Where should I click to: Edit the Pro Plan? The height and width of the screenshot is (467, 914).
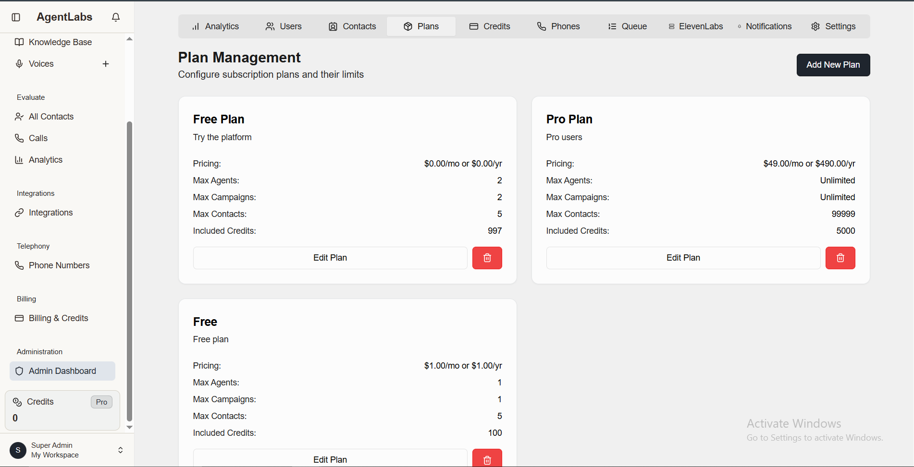point(683,258)
